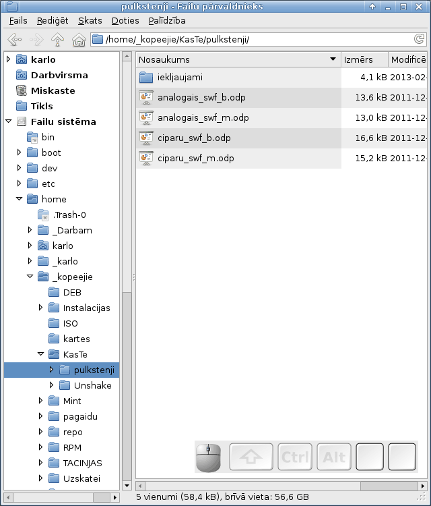Click file list horizontal scroll left arrow
The height and width of the screenshot is (506, 431).
[140, 486]
